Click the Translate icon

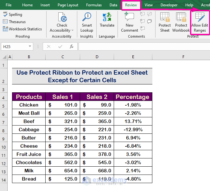(x=107, y=20)
